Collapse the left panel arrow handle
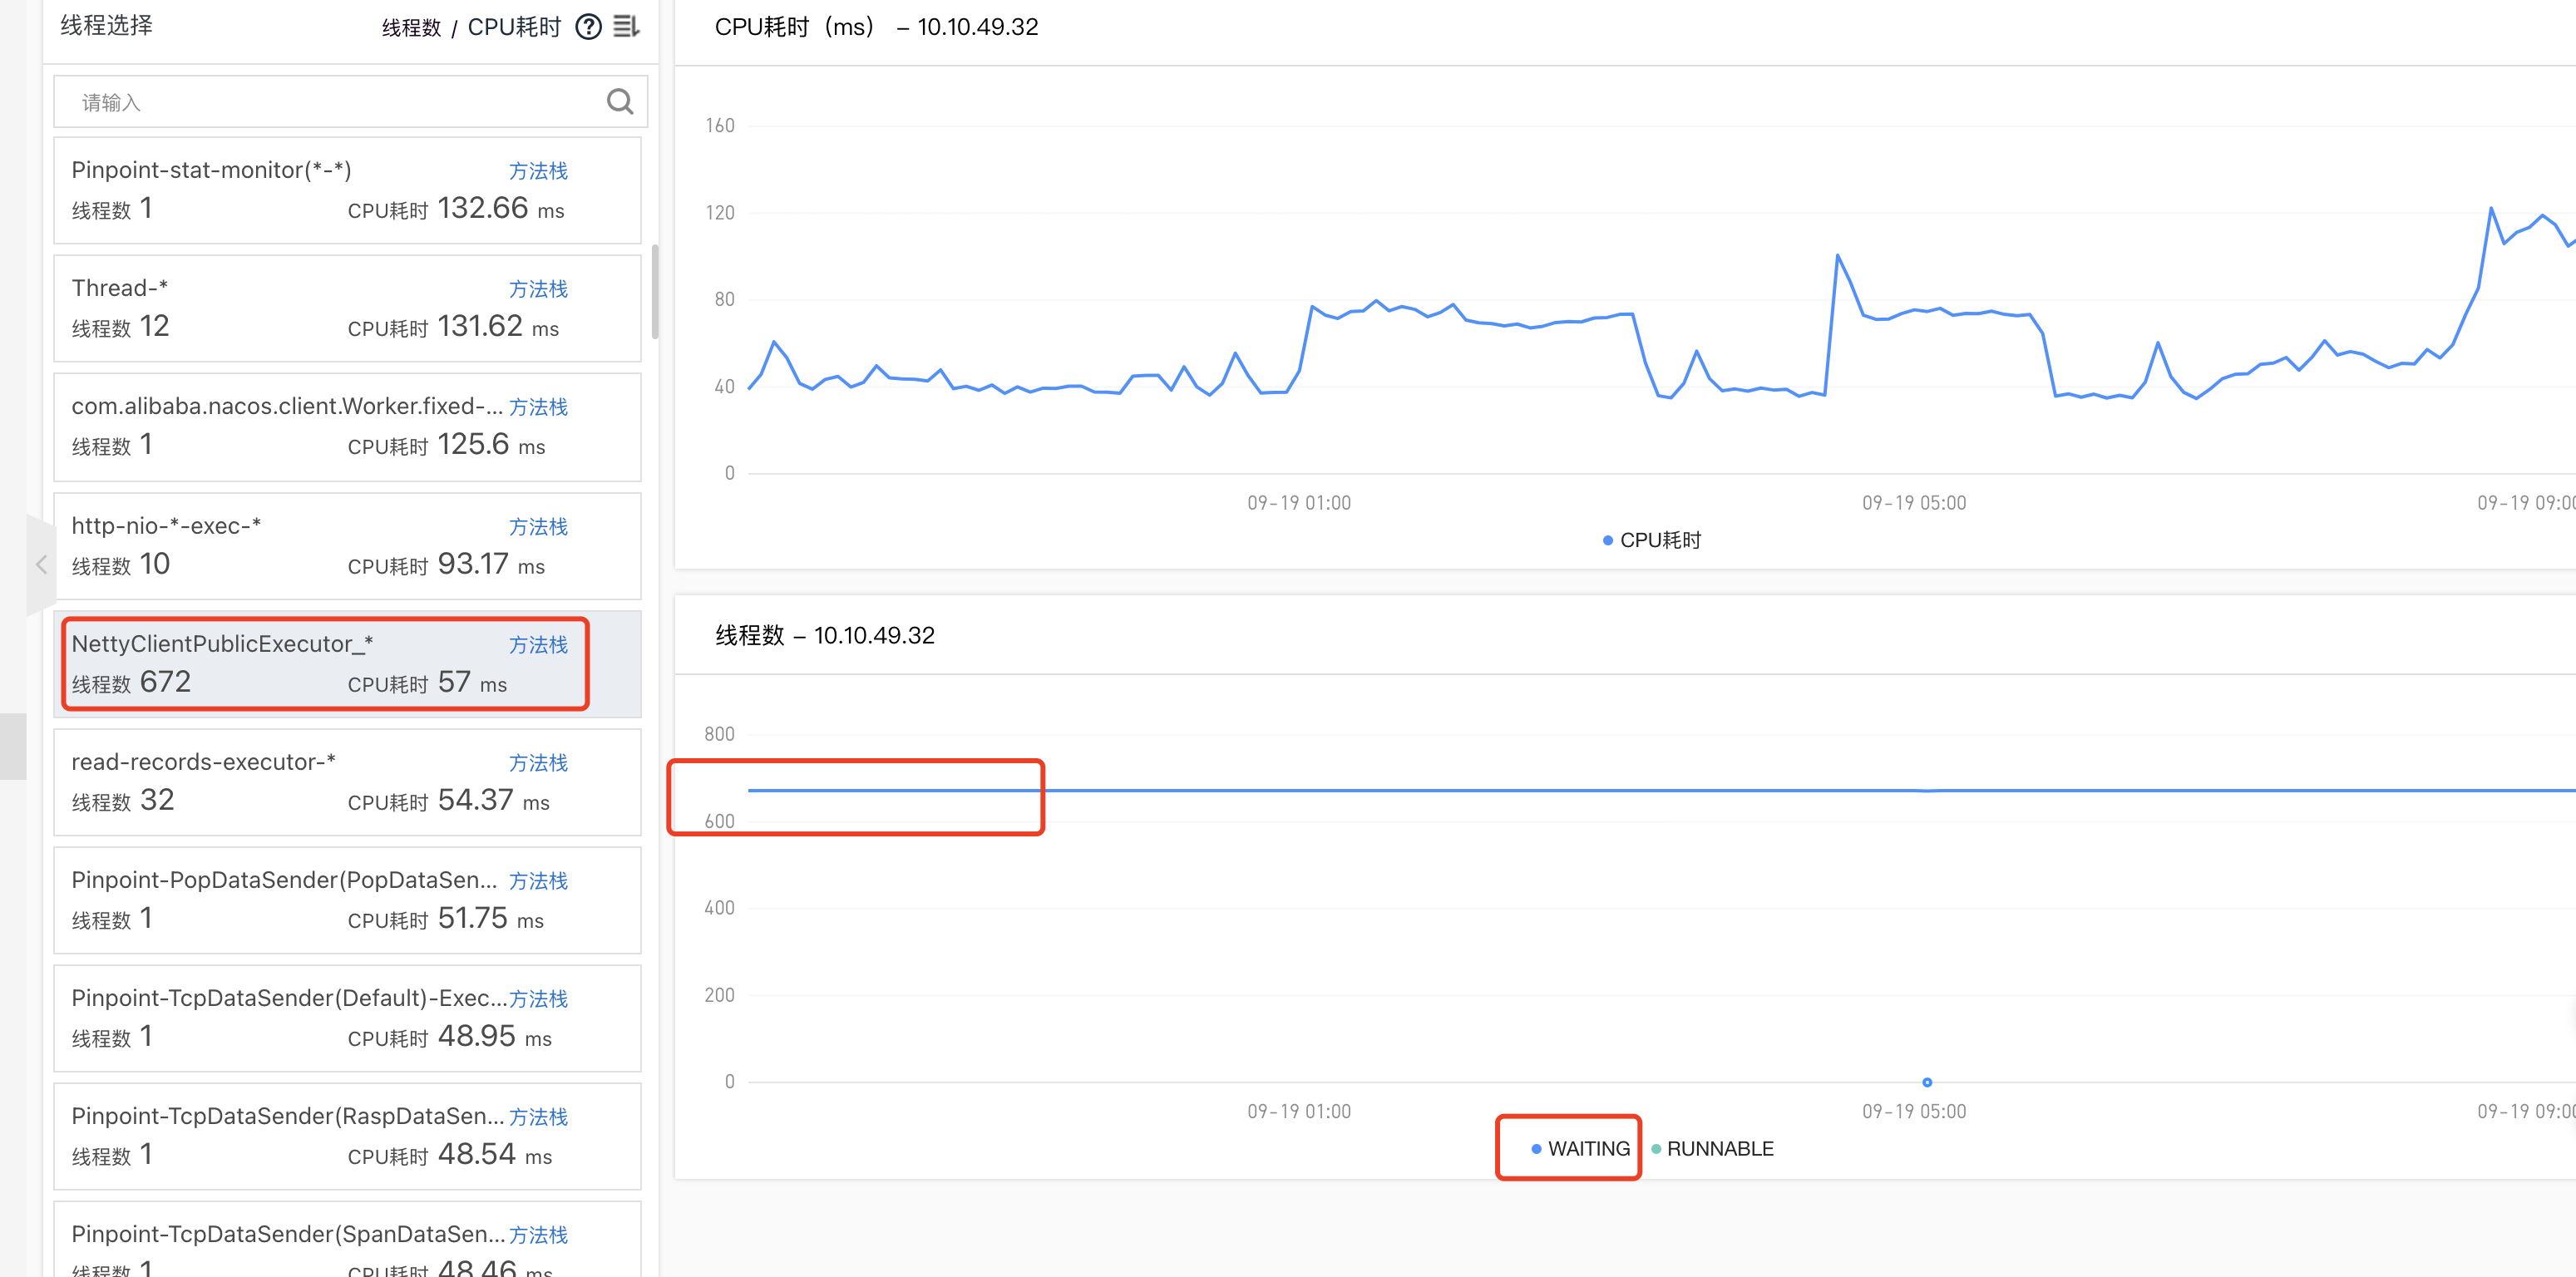The height and width of the screenshot is (1277, 2576). point(41,564)
